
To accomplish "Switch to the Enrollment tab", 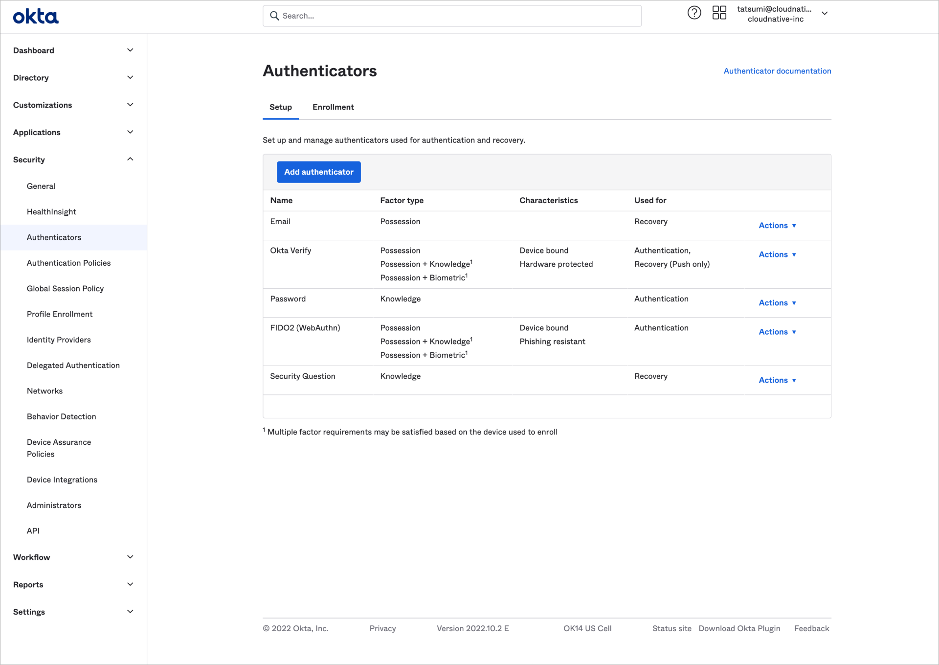I will pyautogui.click(x=333, y=107).
